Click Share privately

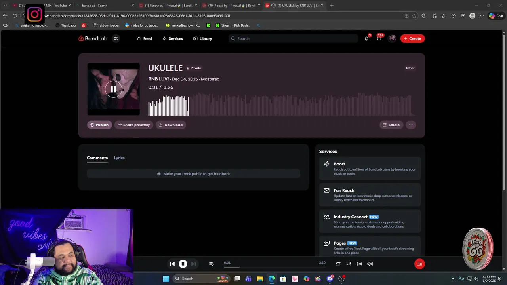point(133,125)
